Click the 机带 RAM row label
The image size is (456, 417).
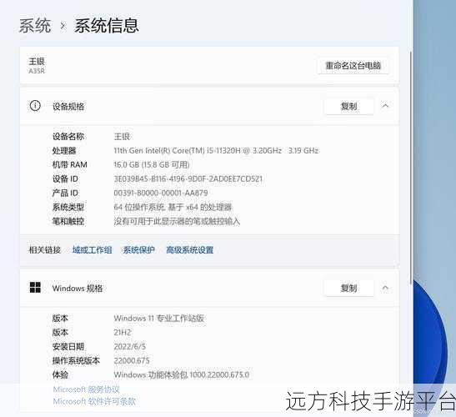click(70, 164)
